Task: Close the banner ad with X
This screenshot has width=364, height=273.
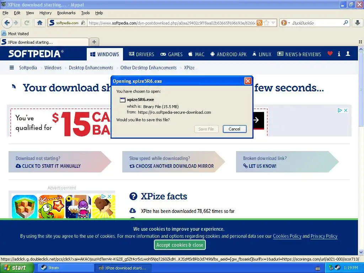Action: point(346,111)
